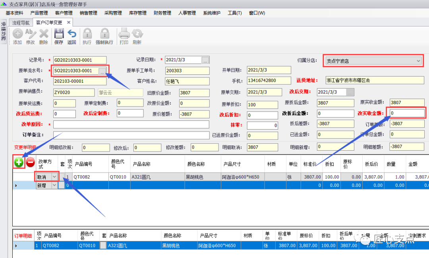This screenshot has width=429, height=258.
Task: Click the 改实收金额 input field
Action: click(407, 113)
